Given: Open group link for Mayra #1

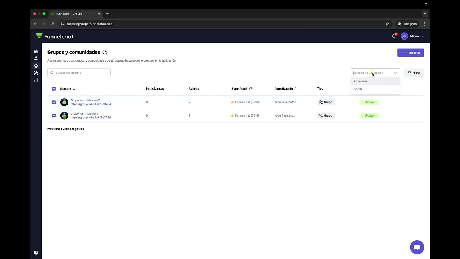Looking at the screenshot, I should pyautogui.click(x=91, y=117).
